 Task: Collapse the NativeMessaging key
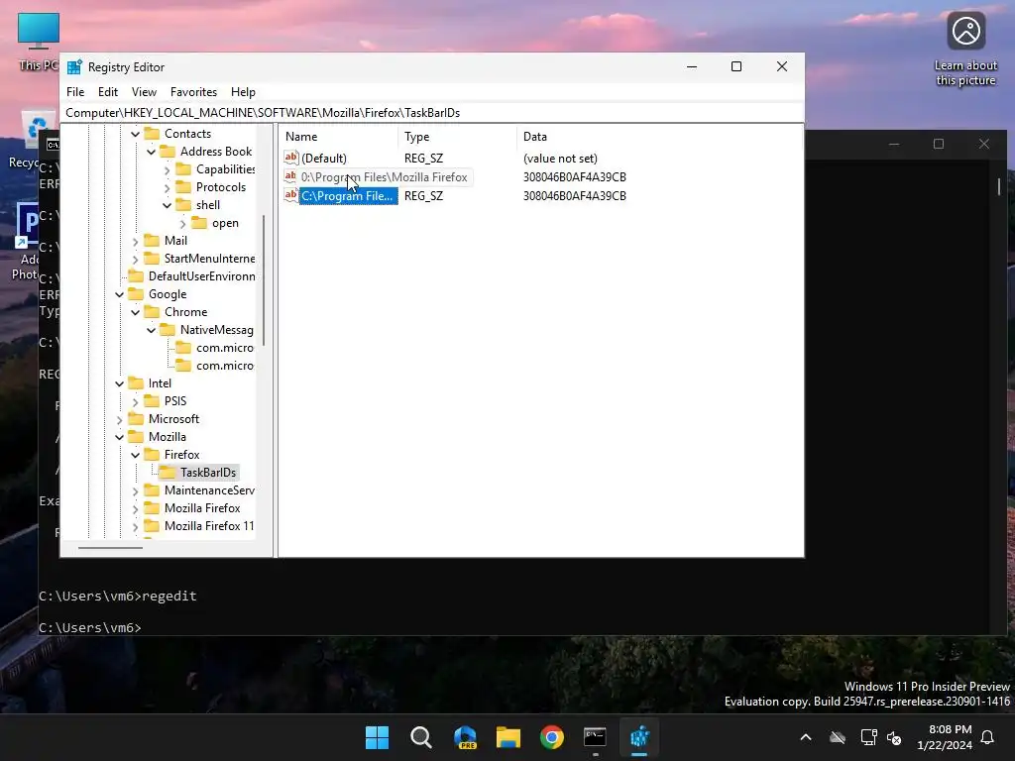point(151,330)
